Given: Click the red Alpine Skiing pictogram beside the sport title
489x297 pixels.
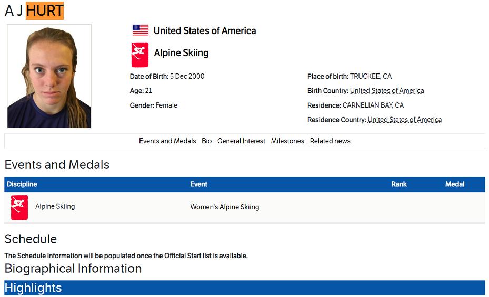Looking at the screenshot, I should point(139,55).
